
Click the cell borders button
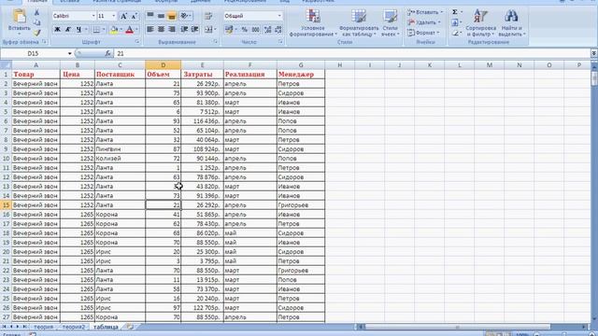96,29
